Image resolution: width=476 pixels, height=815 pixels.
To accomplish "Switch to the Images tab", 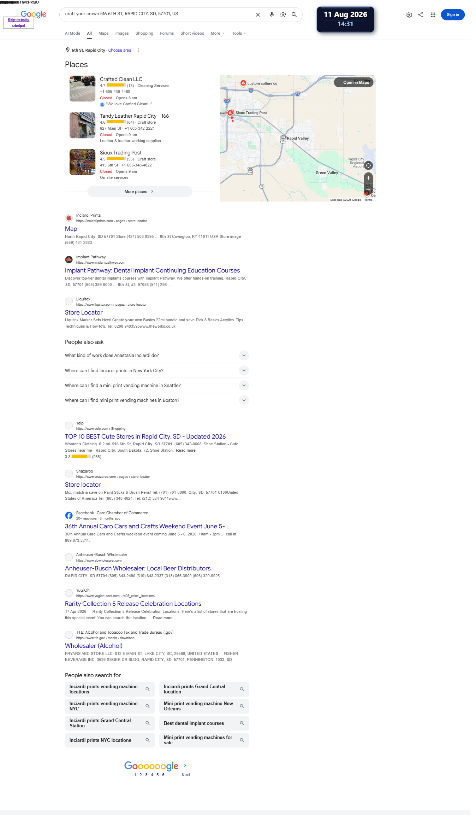I will click(x=122, y=34).
